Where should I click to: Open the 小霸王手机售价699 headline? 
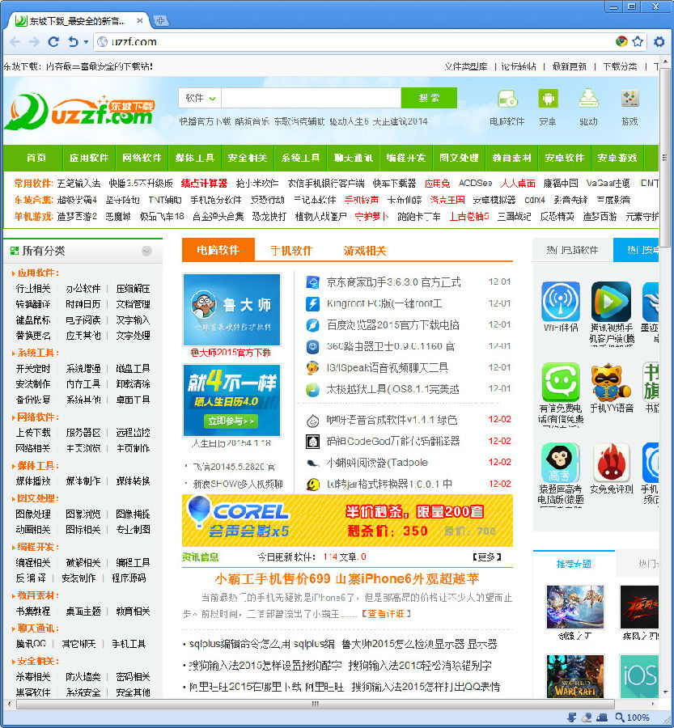pos(347,579)
